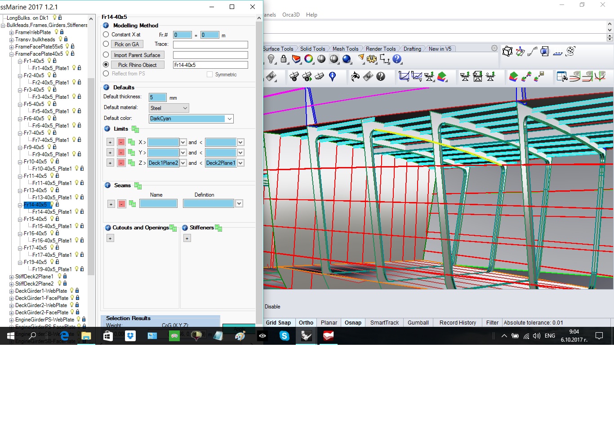This screenshot has width=614, height=431.
Task: Click the blue help question mark icon
Action: pos(396,59)
